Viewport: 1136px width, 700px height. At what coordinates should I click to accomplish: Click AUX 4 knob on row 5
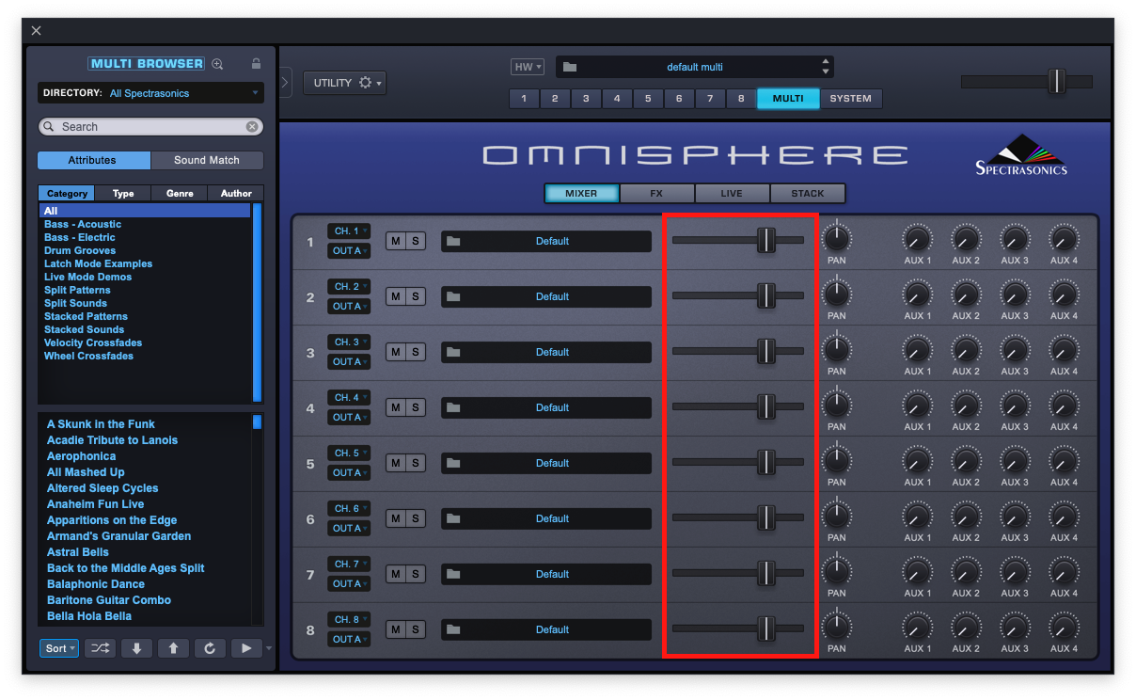pos(1064,460)
